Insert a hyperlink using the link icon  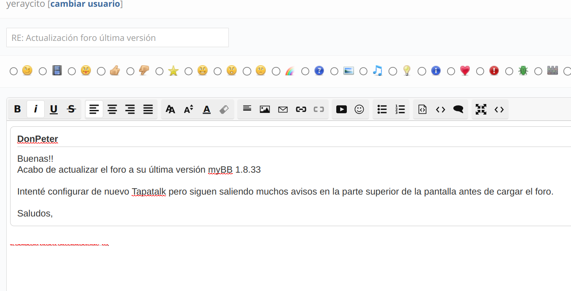[301, 109]
